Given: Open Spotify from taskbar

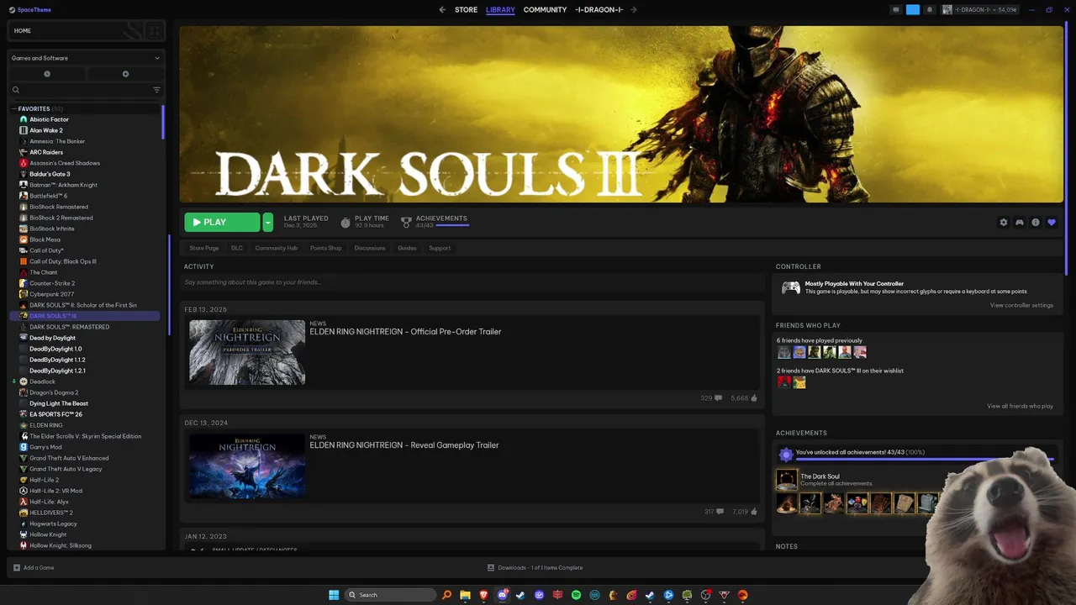Looking at the screenshot, I should [576, 595].
